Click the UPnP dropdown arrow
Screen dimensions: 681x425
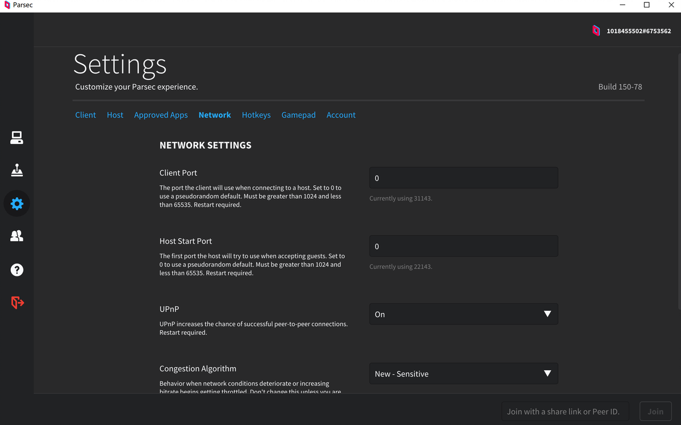pyautogui.click(x=547, y=314)
